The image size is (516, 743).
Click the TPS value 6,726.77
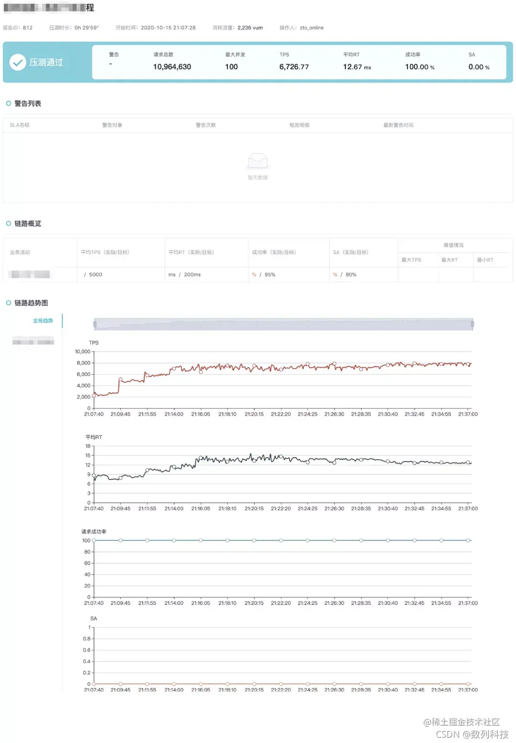(x=294, y=67)
